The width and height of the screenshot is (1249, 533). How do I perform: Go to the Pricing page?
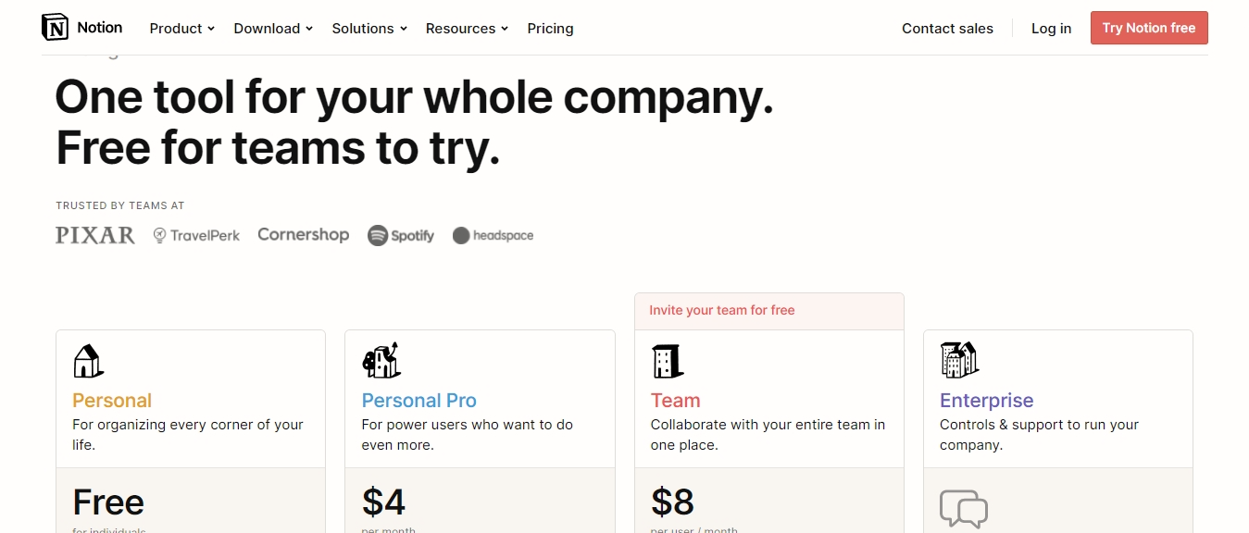(x=550, y=29)
